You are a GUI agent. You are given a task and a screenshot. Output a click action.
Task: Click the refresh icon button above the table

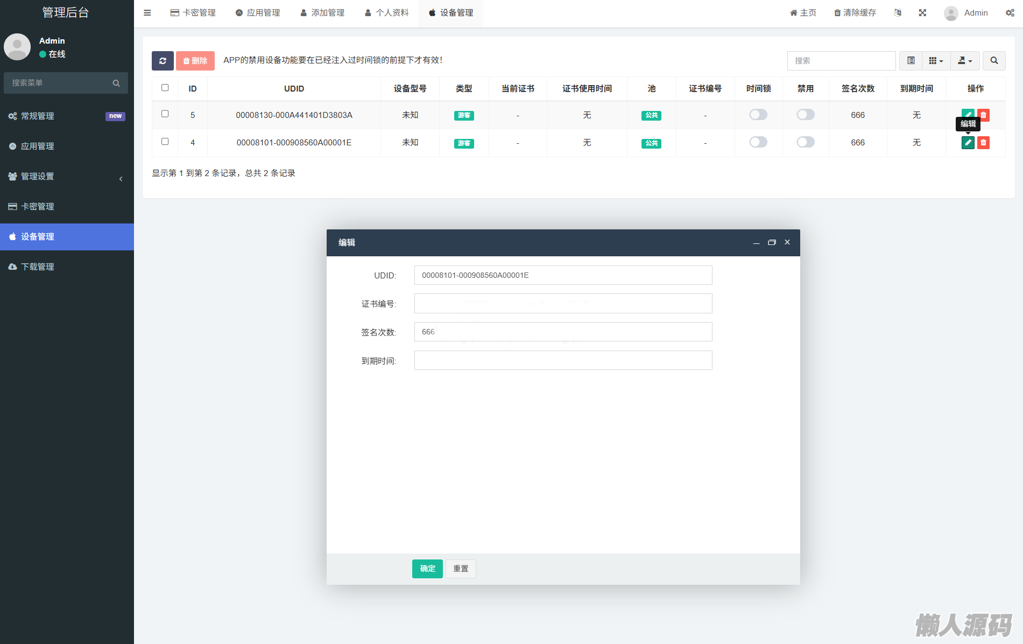163,61
